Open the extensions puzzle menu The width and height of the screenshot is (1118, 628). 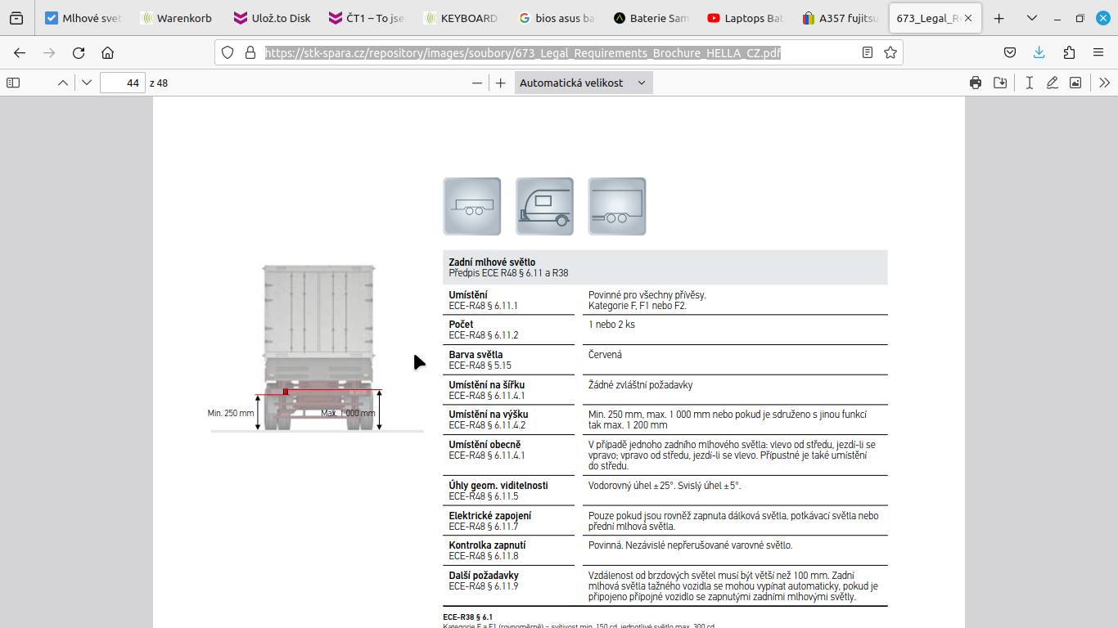coord(1069,52)
